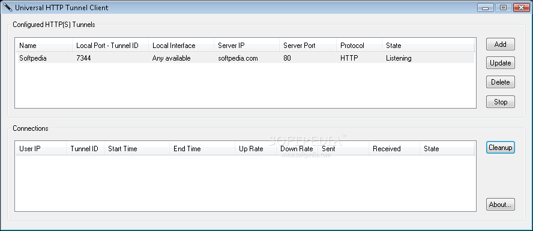This screenshot has width=533, height=231.
Task: Sort connections by Up Rate column
Action: click(x=255, y=149)
